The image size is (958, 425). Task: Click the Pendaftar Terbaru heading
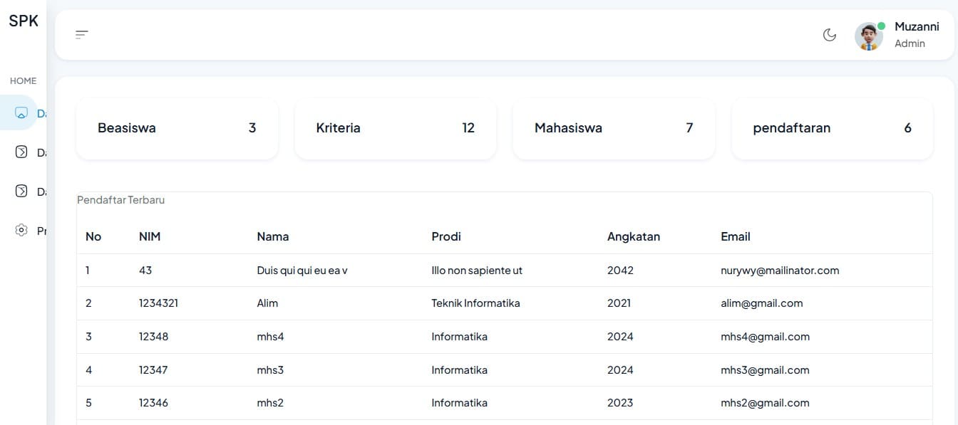pyautogui.click(x=120, y=200)
